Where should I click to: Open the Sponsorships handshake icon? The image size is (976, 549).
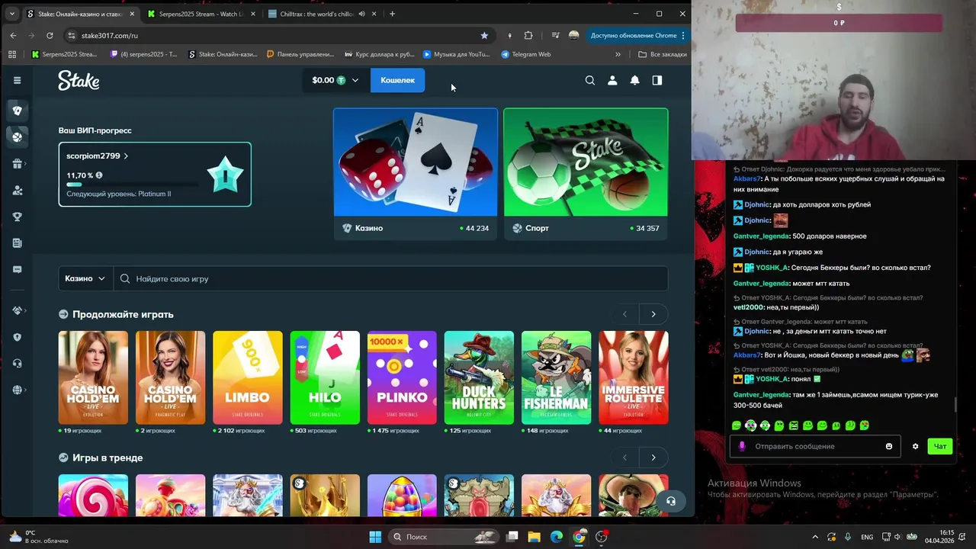tap(17, 311)
